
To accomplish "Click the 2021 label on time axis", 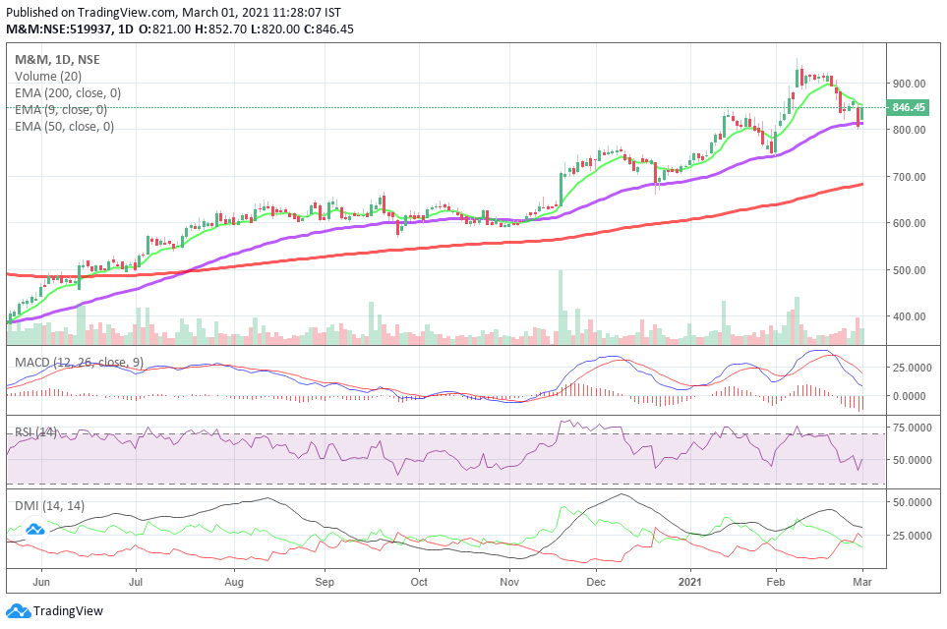I will point(689,582).
